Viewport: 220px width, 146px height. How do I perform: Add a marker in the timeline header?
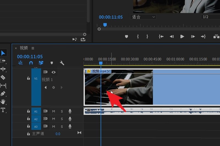click(51, 63)
